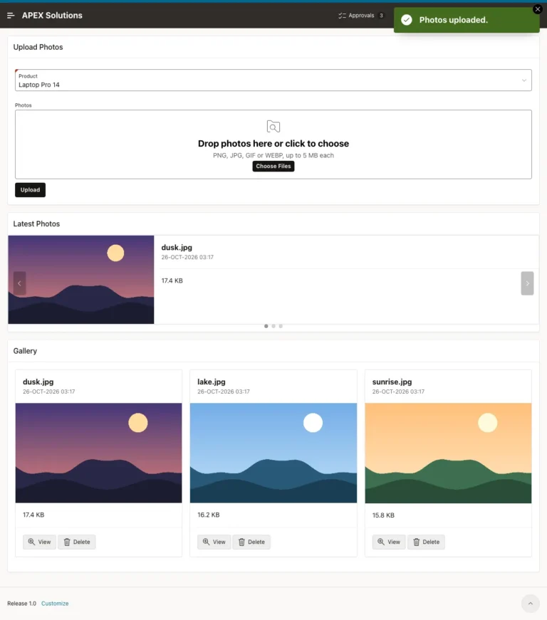The height and width of the screenshot is (620, 547).
Task: Click the 'PNG, JPG, GIF or WEBP' hint text
Action: [x=273, y=155]
